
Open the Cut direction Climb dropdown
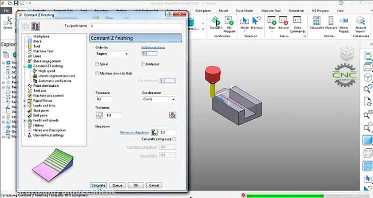(x=159, y=99)
